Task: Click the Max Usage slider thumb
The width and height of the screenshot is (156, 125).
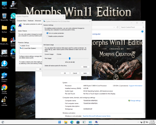Action: (70, 58)
